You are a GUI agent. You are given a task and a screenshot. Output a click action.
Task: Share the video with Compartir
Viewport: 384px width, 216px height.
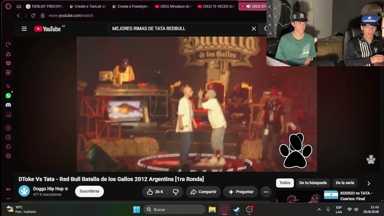pos(203,192)
